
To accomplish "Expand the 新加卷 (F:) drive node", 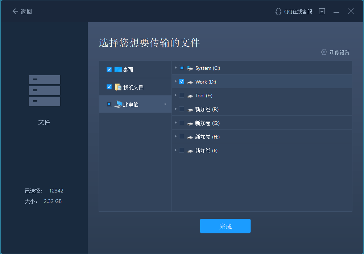I will 176,109.
